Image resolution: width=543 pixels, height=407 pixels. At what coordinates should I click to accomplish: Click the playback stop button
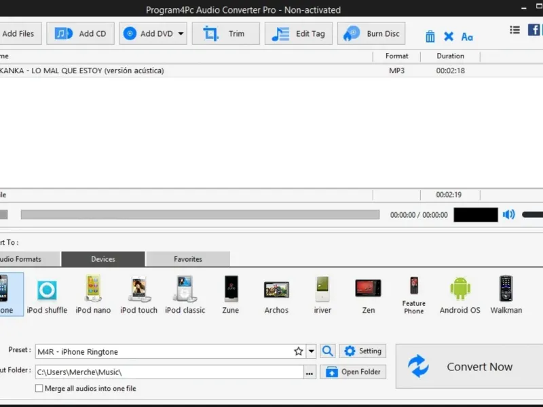tap(3, 214)
